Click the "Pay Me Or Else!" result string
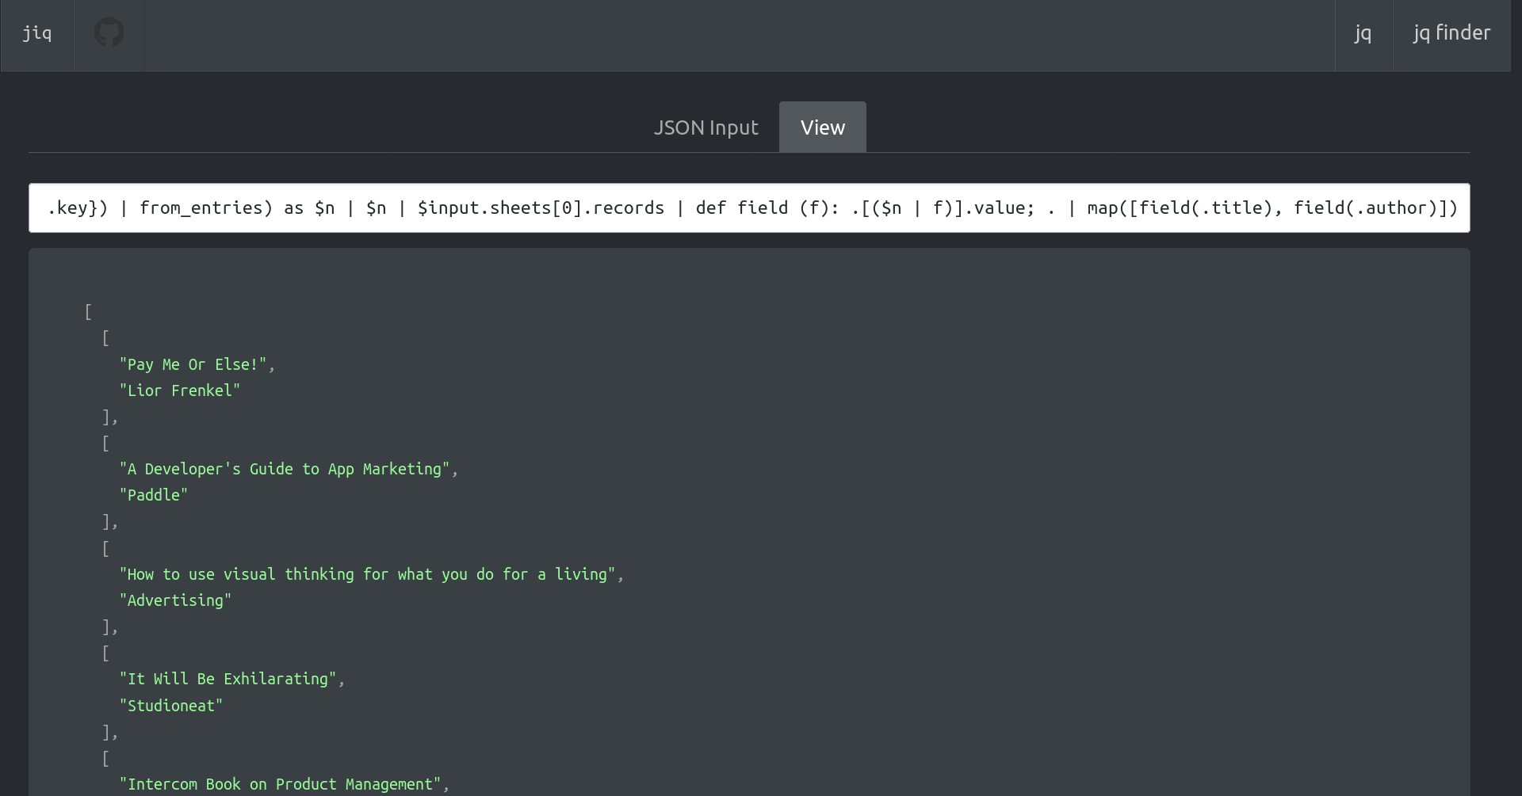 (x=193, y=364)
